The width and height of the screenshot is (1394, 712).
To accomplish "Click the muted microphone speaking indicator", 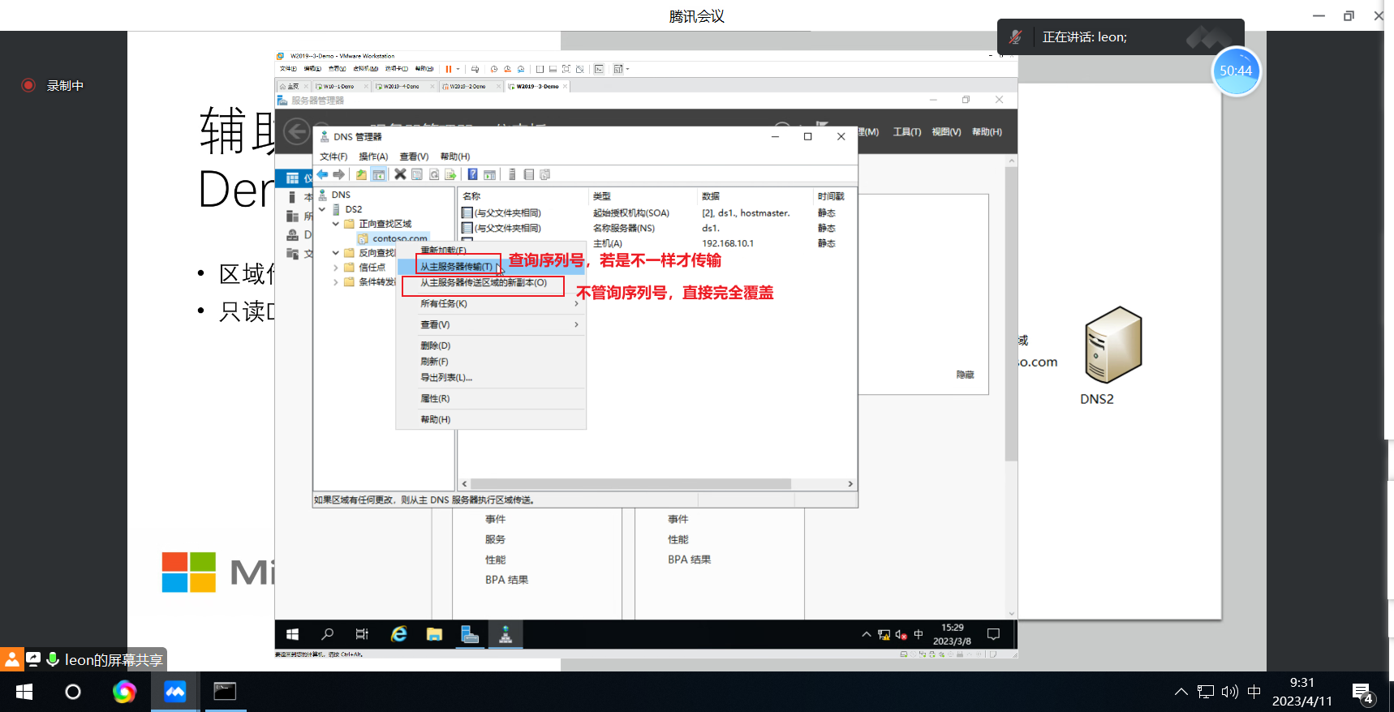I will (x=1015, y=36).
